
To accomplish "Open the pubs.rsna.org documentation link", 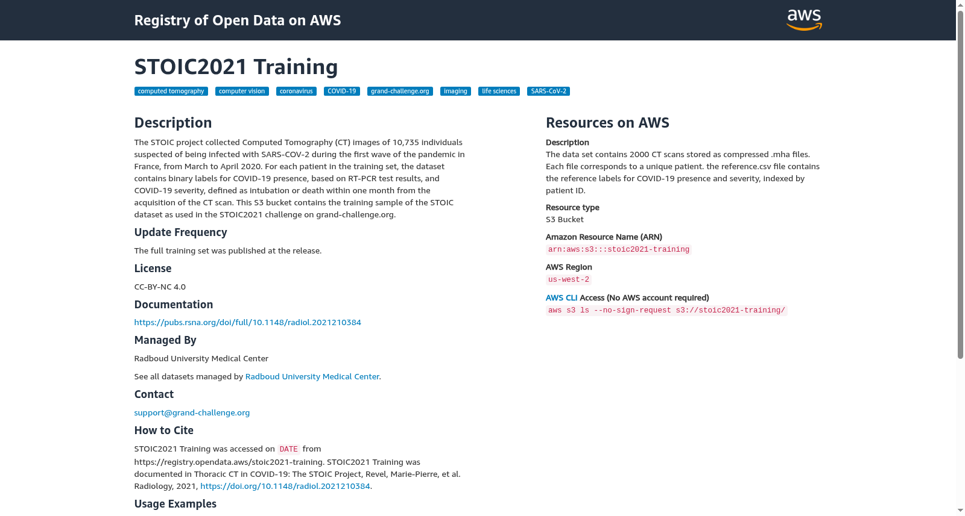I will point(248,322).
